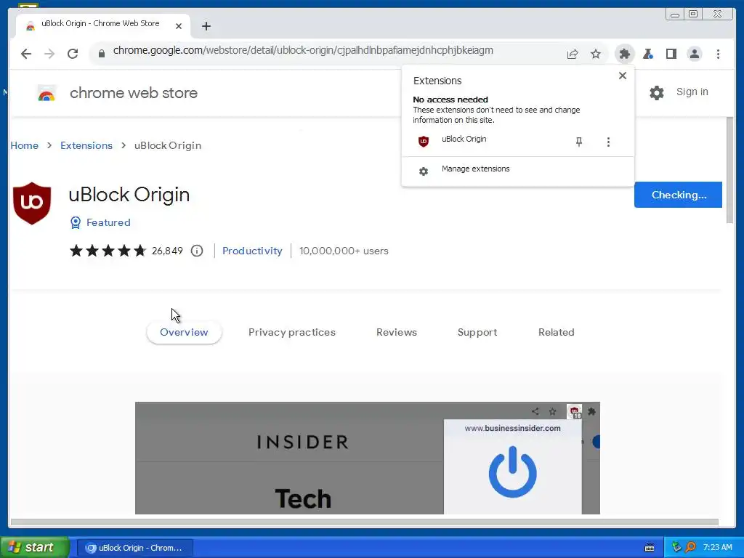This screenshot has height=558, width=744.
Task: Open the Support tab
Action: (477, 332)
